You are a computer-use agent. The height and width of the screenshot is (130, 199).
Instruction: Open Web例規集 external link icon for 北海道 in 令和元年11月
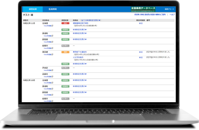[x=52, y=26]
